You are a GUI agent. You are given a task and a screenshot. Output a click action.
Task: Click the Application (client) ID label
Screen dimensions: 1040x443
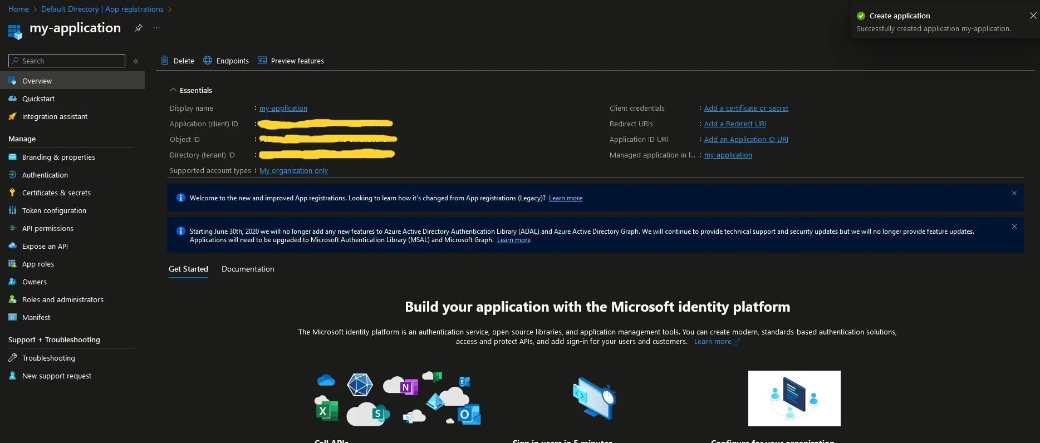[204, 124]
